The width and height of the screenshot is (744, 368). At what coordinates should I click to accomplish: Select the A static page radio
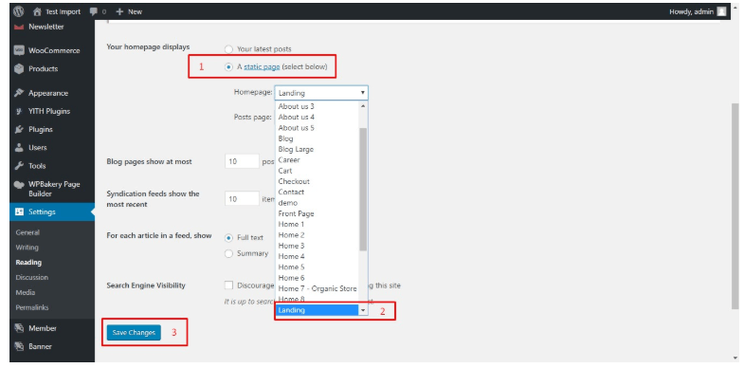(228, 67)
